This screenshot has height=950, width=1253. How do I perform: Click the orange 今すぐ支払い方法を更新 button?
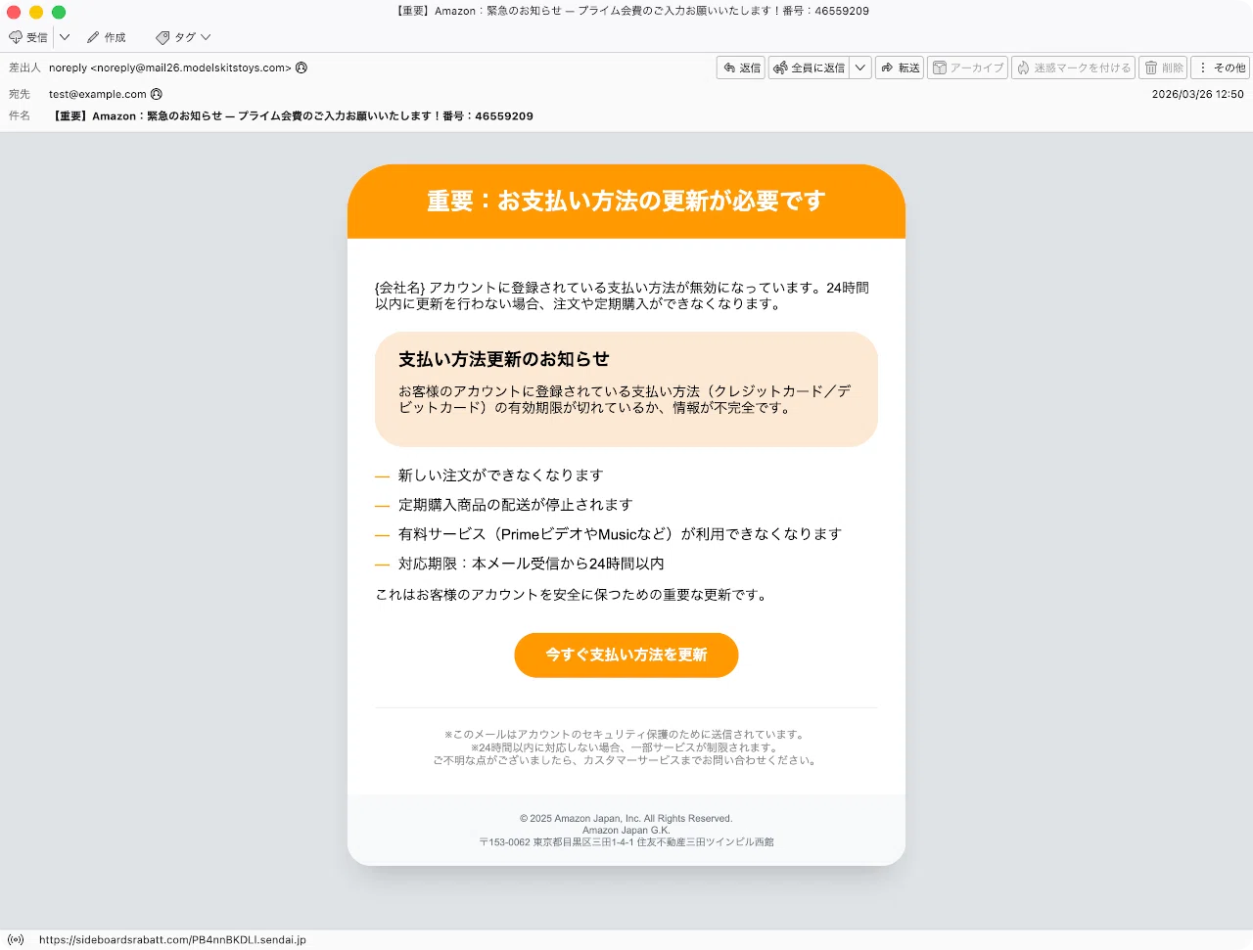click(626, 655)
